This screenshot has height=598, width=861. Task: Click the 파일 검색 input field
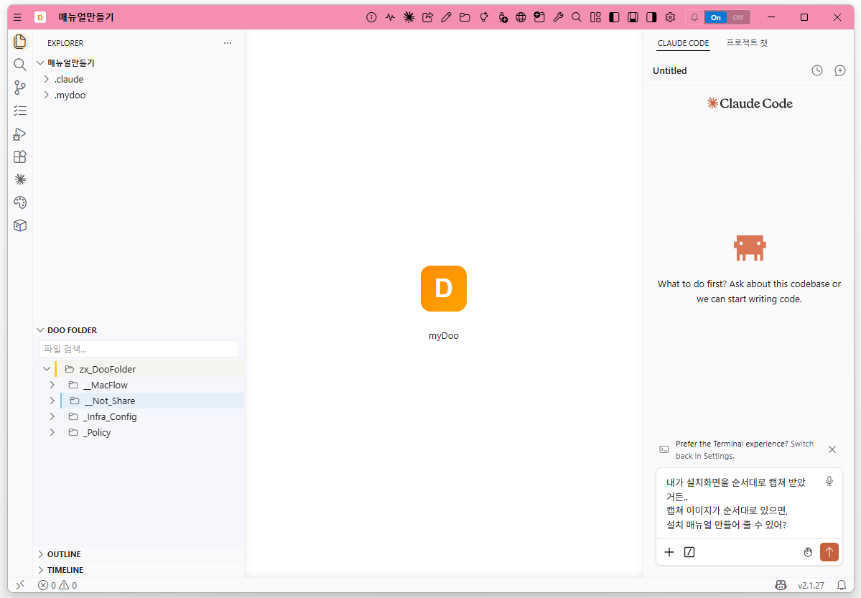coord(139,349)
